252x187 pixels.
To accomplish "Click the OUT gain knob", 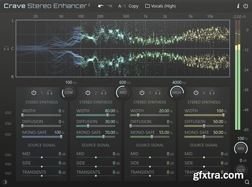I will click(x=241, y=170).
